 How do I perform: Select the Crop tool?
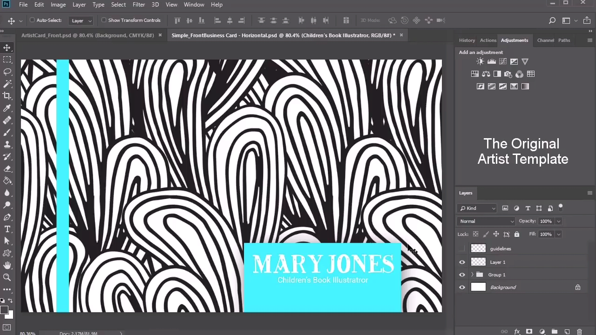coord(7,96)
